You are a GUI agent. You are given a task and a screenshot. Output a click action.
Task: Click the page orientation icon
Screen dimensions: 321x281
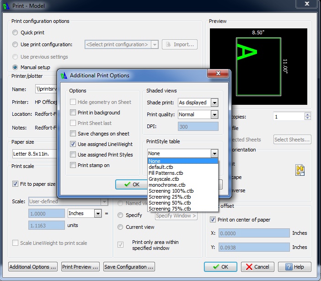(300, 170)
